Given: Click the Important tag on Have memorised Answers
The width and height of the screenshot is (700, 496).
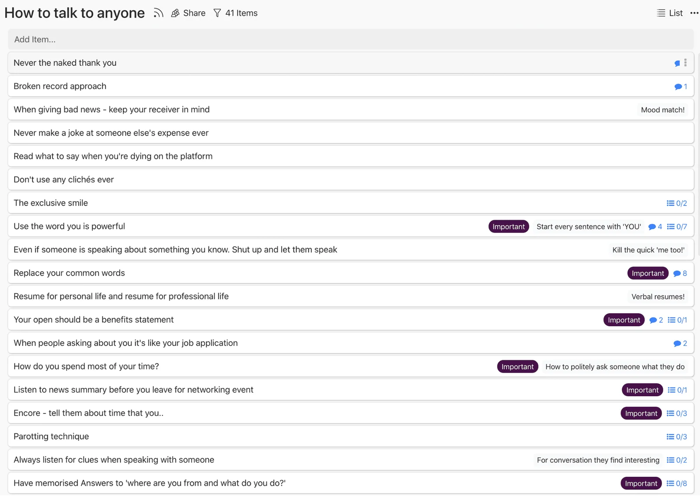Looking at the screenshot, I should click(x=641, y=483).
